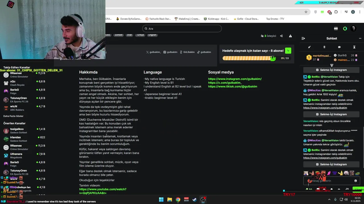Screen dimensions: 364x204
Task: Open irlandas channel in recommended list
Action: 24,139
